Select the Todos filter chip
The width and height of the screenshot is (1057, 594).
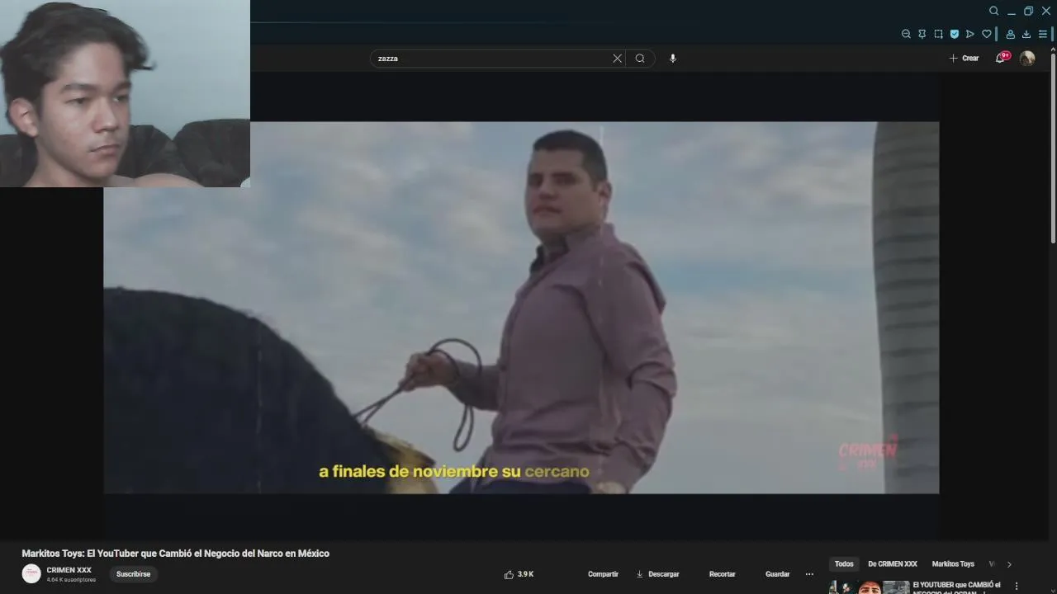[x=844, y=564]
